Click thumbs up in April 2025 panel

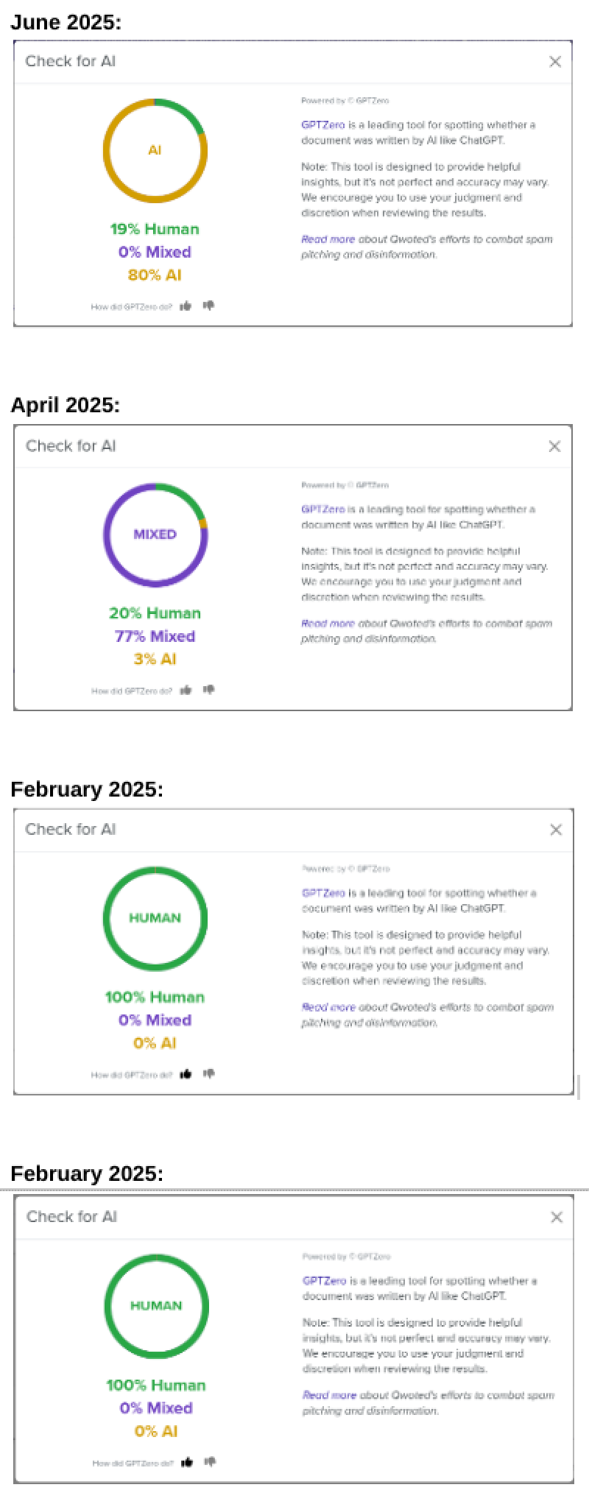tap(186, 690)
